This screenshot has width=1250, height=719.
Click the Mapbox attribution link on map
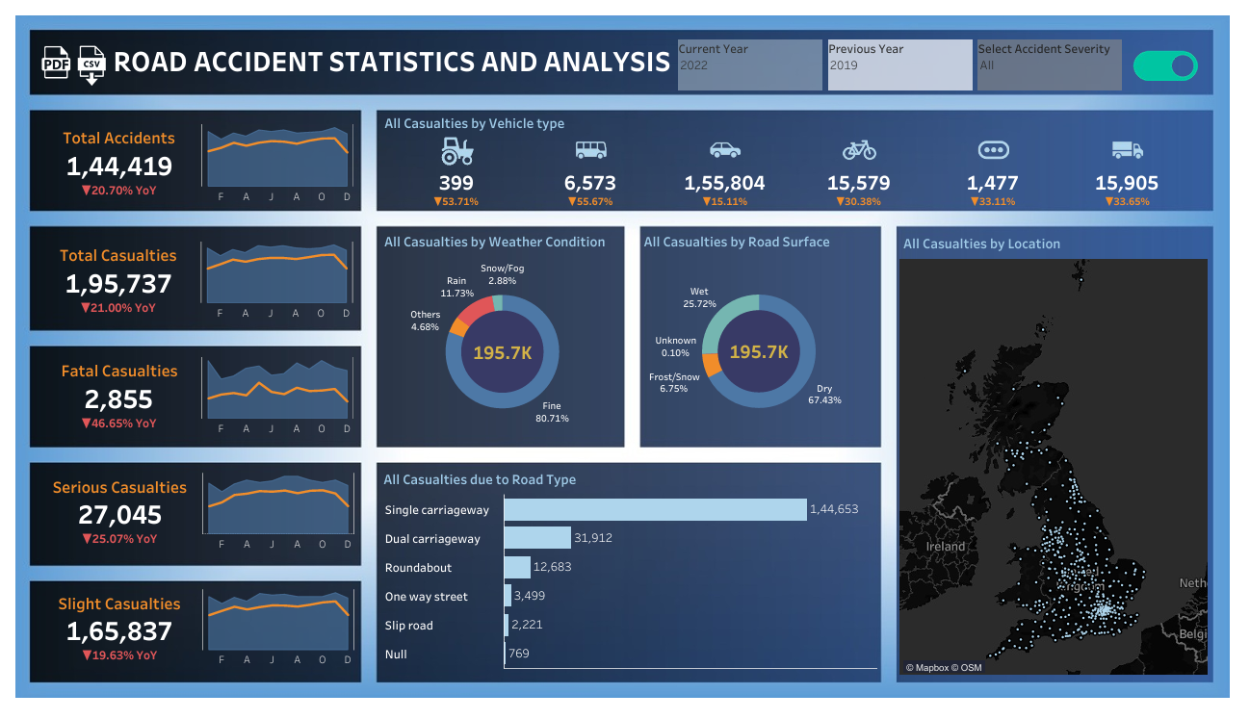click(x=929, y=668)
